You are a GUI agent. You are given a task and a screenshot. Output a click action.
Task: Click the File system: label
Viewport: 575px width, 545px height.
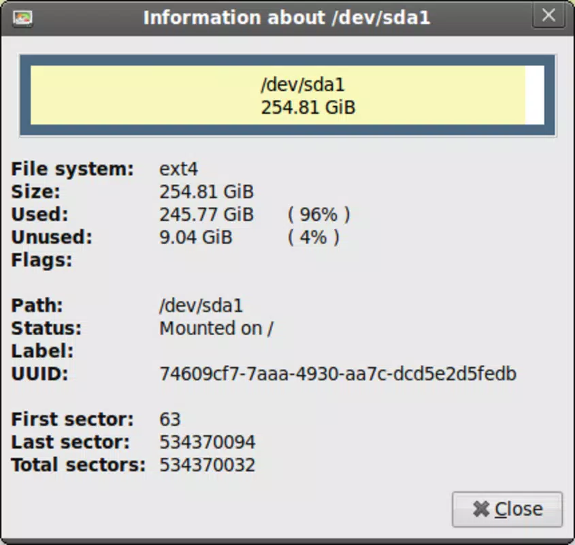tap(73, 170)
